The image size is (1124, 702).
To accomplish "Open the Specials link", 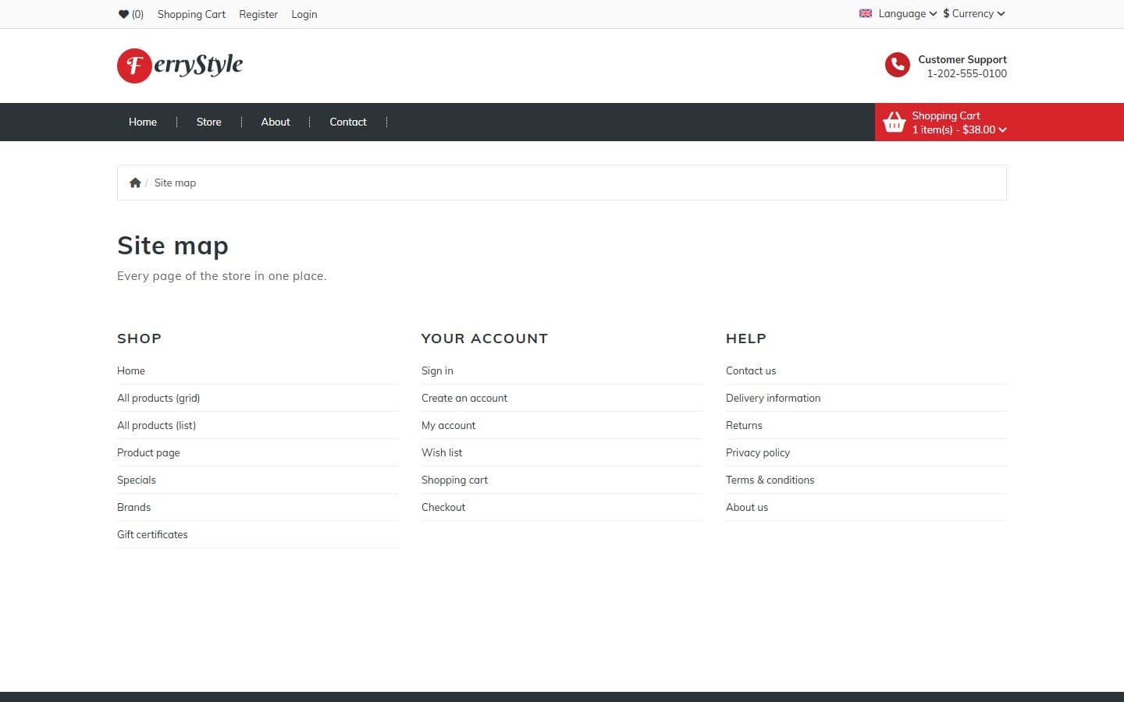I will pos(137,480).
